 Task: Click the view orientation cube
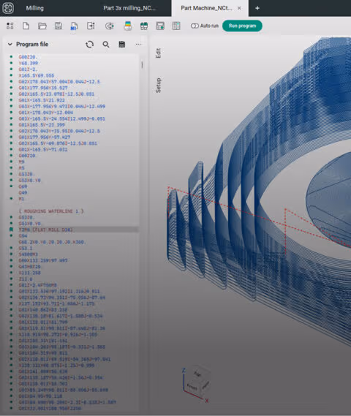point(197,382)
